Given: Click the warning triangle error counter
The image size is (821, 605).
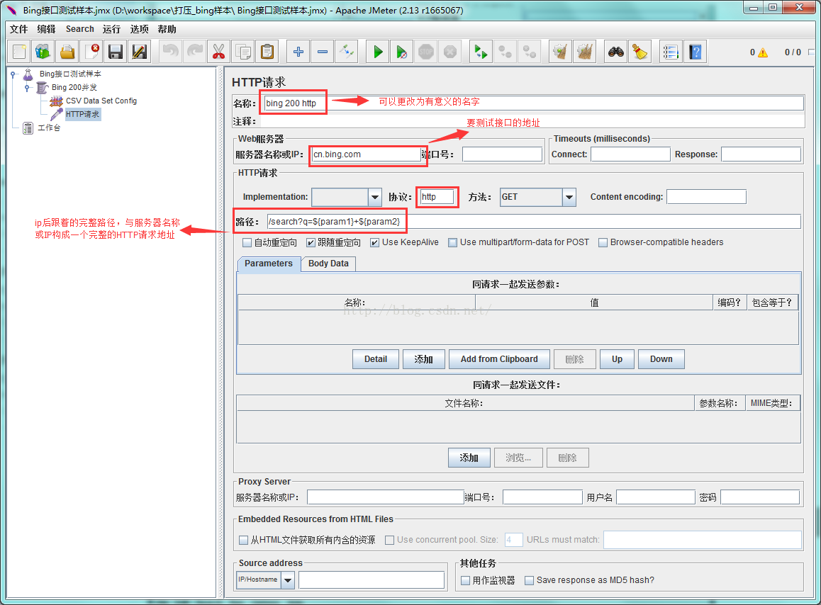Looking at the screenshot, I should (762, 52).
